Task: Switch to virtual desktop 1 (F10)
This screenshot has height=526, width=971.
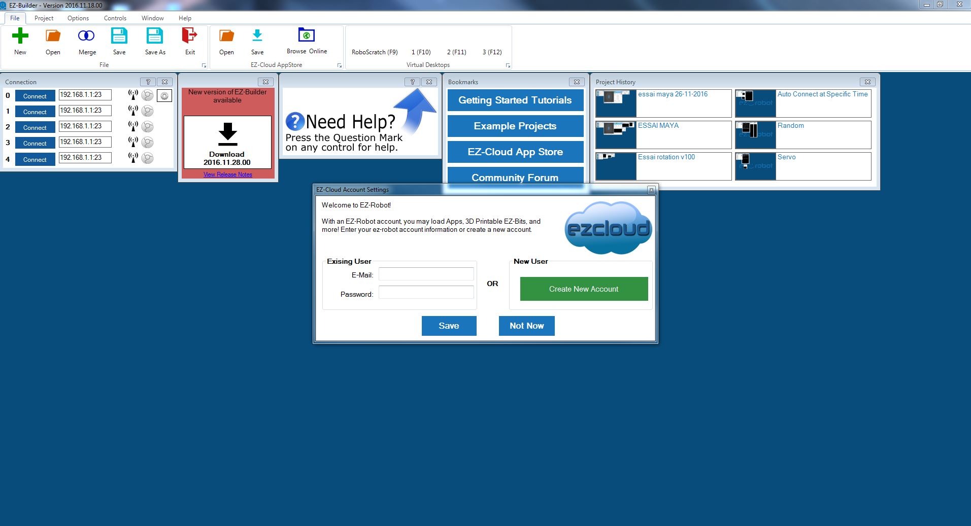Action: coord(421,52)
